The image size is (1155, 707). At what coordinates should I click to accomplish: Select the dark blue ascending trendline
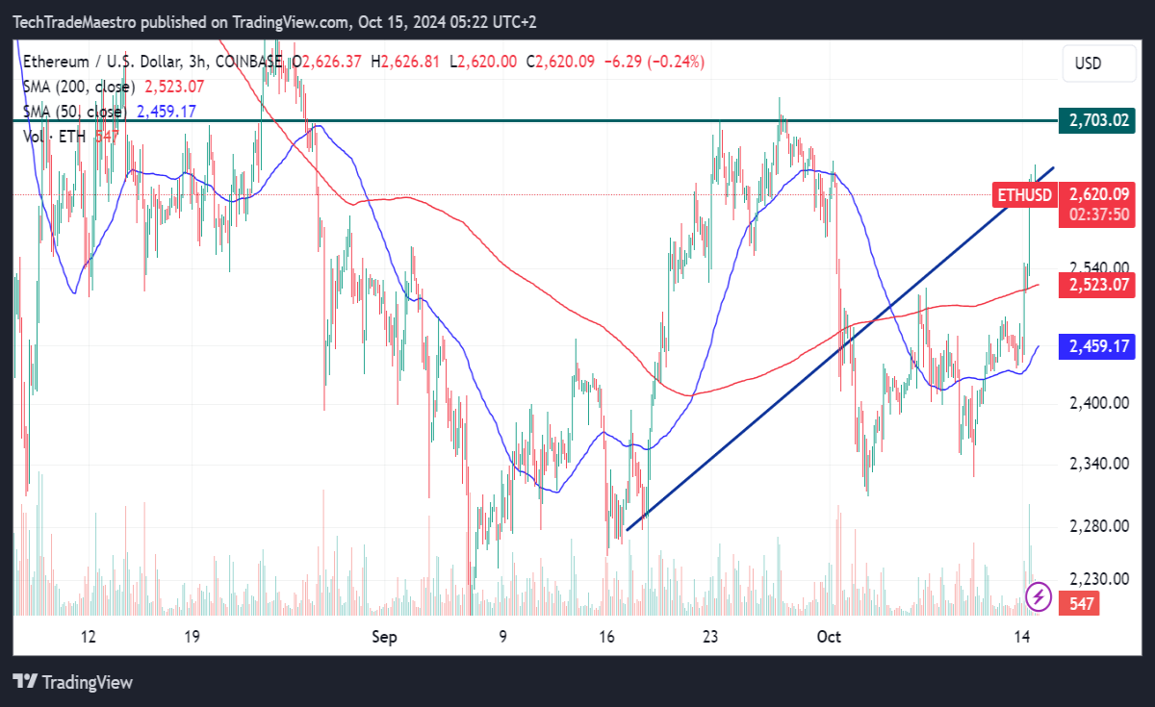point(839,348)
